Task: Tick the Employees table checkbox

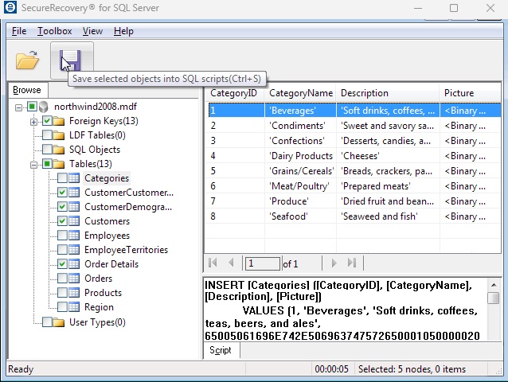Action: (62, 236)
